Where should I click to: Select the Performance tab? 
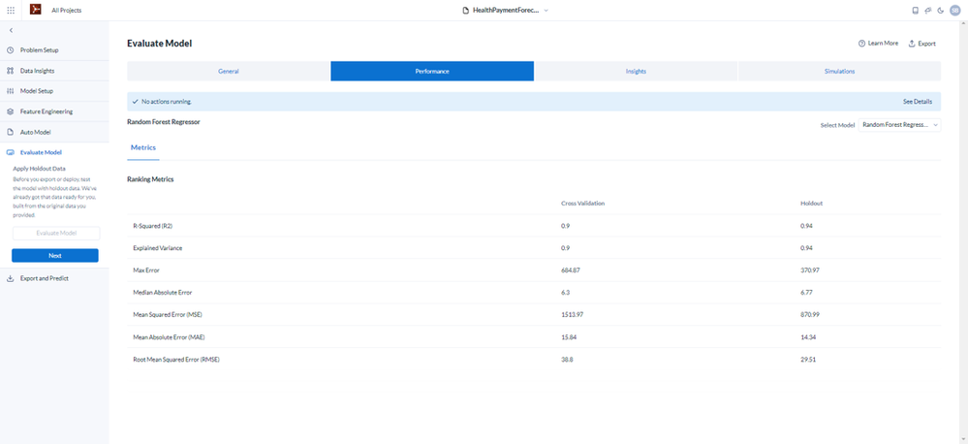tap(432, 71)
